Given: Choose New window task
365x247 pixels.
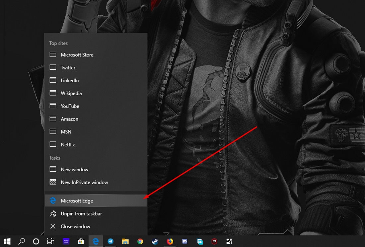Looking at the screenshot, I should (x=96, y=169).
